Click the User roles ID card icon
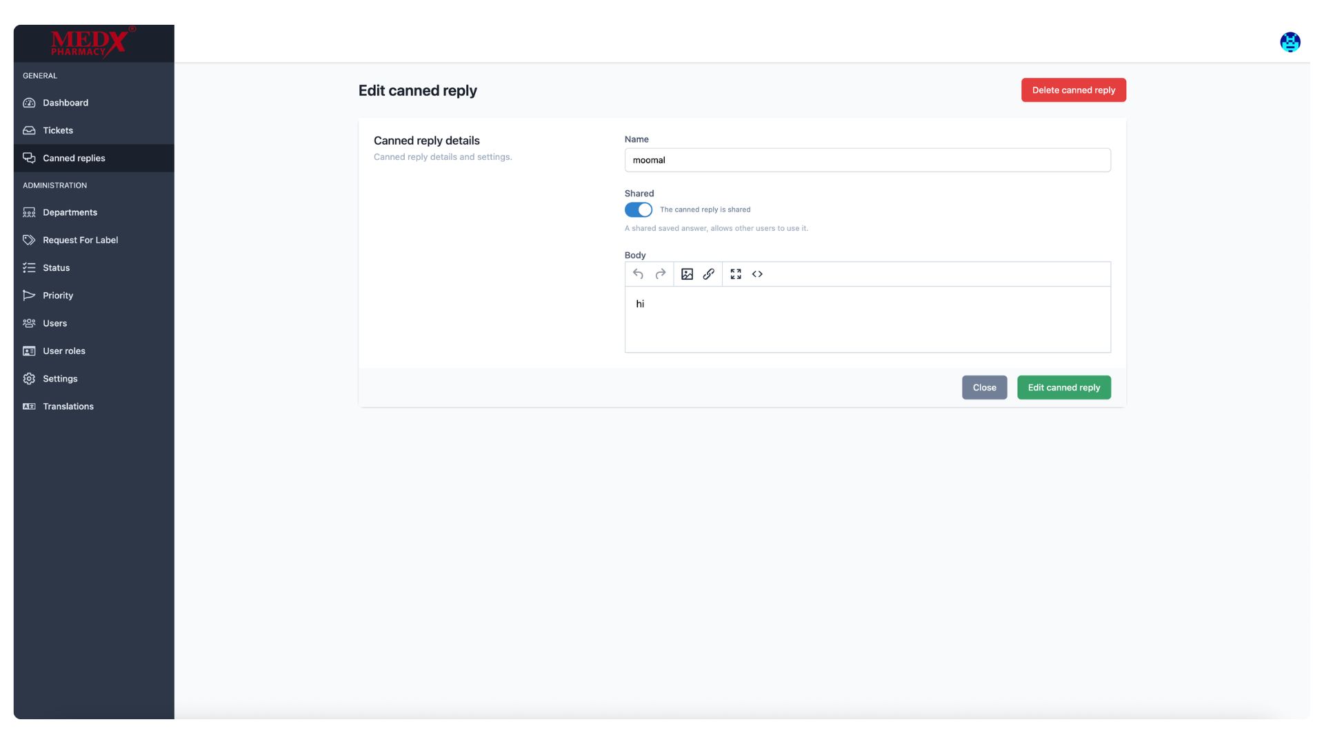This screenshot has width=1324, height=744. 29,351
